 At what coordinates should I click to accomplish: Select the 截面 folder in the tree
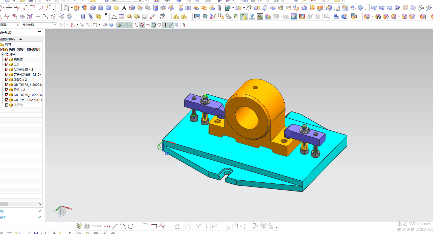[8, 44]
